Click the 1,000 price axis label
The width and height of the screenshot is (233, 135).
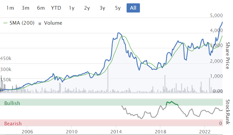tap(216, 76)
